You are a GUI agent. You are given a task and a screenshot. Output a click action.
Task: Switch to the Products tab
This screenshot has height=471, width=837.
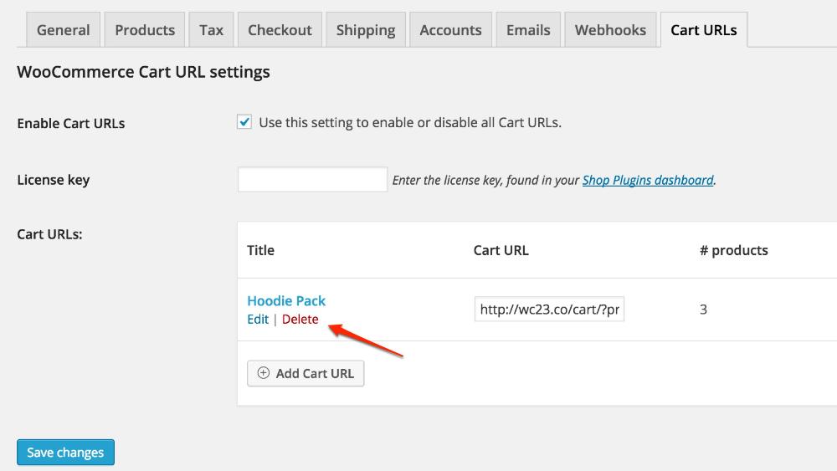145,30
